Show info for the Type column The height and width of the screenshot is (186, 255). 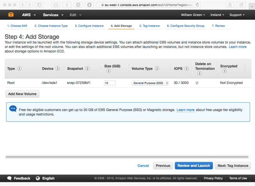coord(19,69)
